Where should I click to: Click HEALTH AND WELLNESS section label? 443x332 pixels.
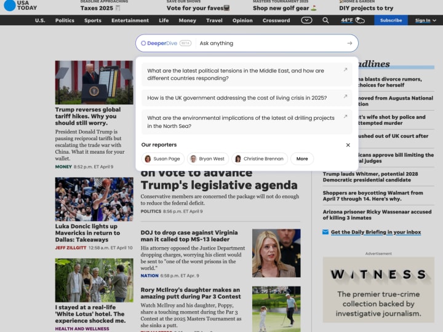point(82,328)
